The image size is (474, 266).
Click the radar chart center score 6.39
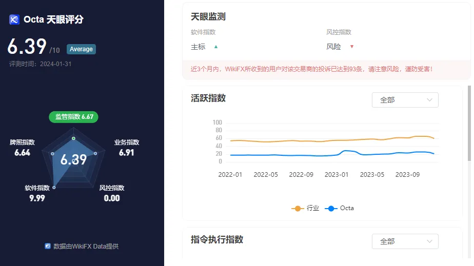pos(73,160)
